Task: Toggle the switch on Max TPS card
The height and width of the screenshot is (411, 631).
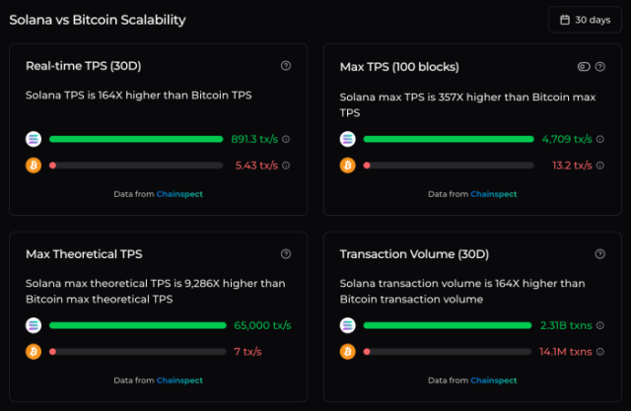Action: click(x=584, y=66)
